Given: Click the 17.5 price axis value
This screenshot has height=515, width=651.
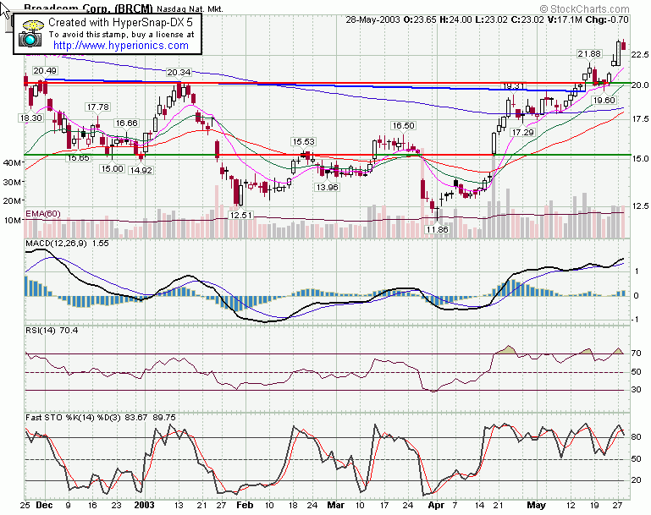Looking at the screenshot, I should tap(640, 119).
